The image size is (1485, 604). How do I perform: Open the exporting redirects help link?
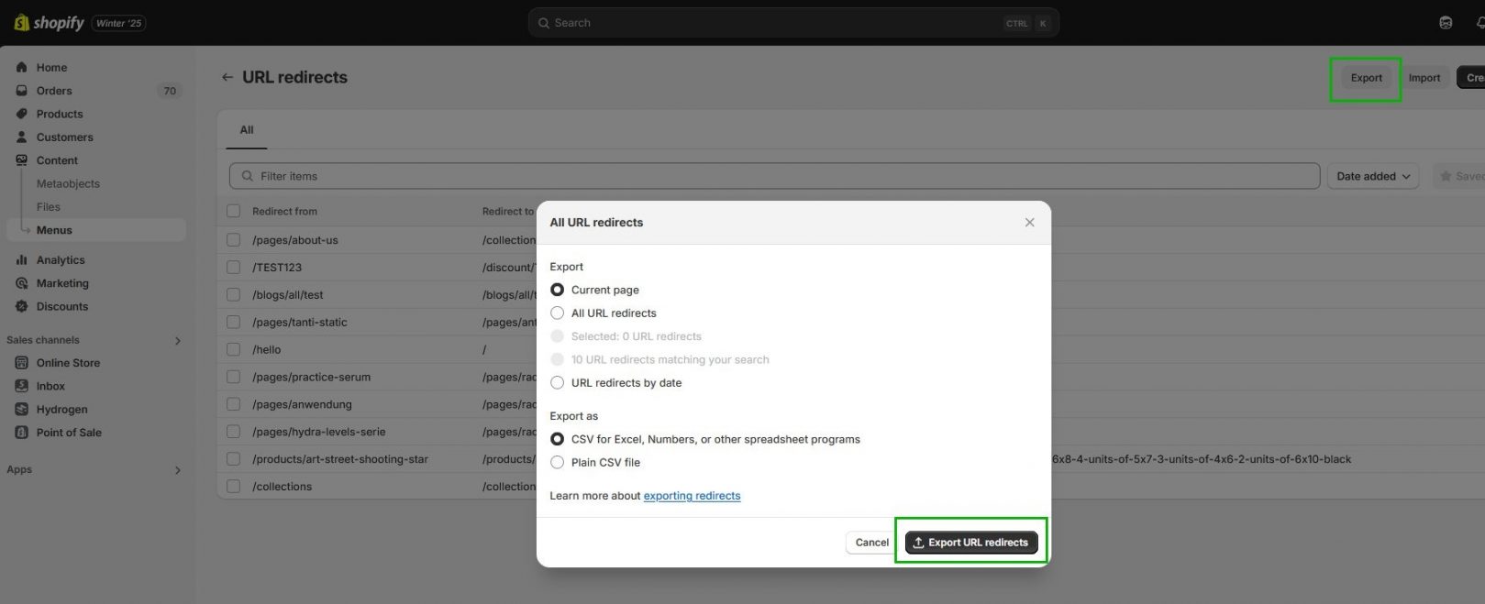click(x=692, y=496)
